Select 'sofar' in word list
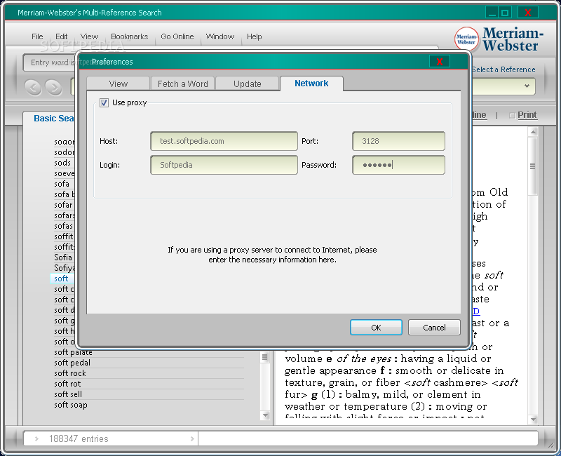561x456 pixels. [63, 205]
